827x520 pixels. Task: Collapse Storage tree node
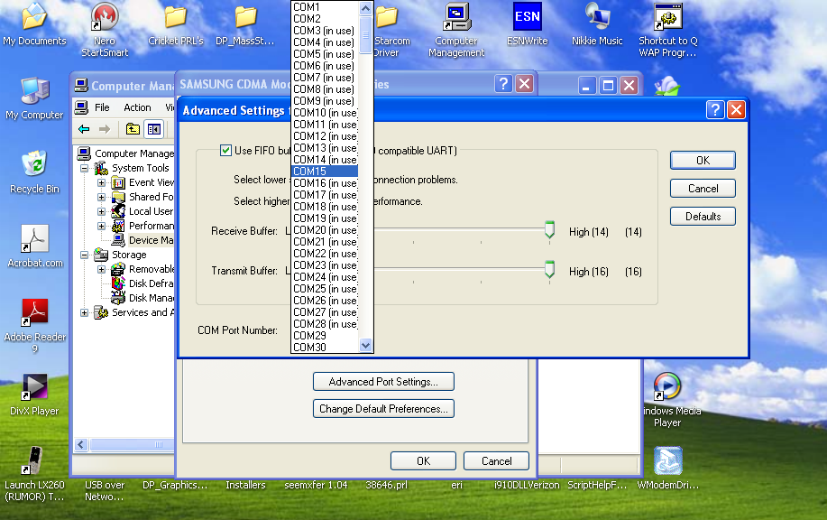[85, 255]
